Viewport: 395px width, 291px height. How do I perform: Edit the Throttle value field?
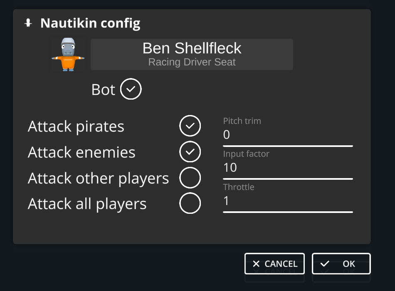pyautogui.click(x=287, y=201)
